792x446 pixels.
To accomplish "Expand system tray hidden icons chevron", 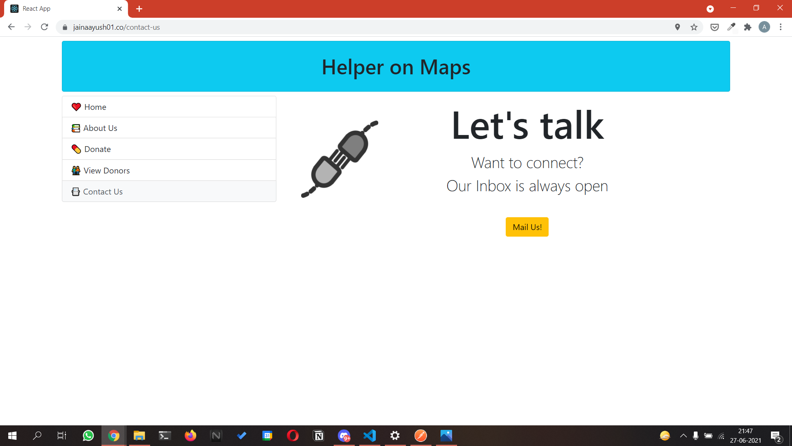I will pyautogui.click(x=683, y=436).
